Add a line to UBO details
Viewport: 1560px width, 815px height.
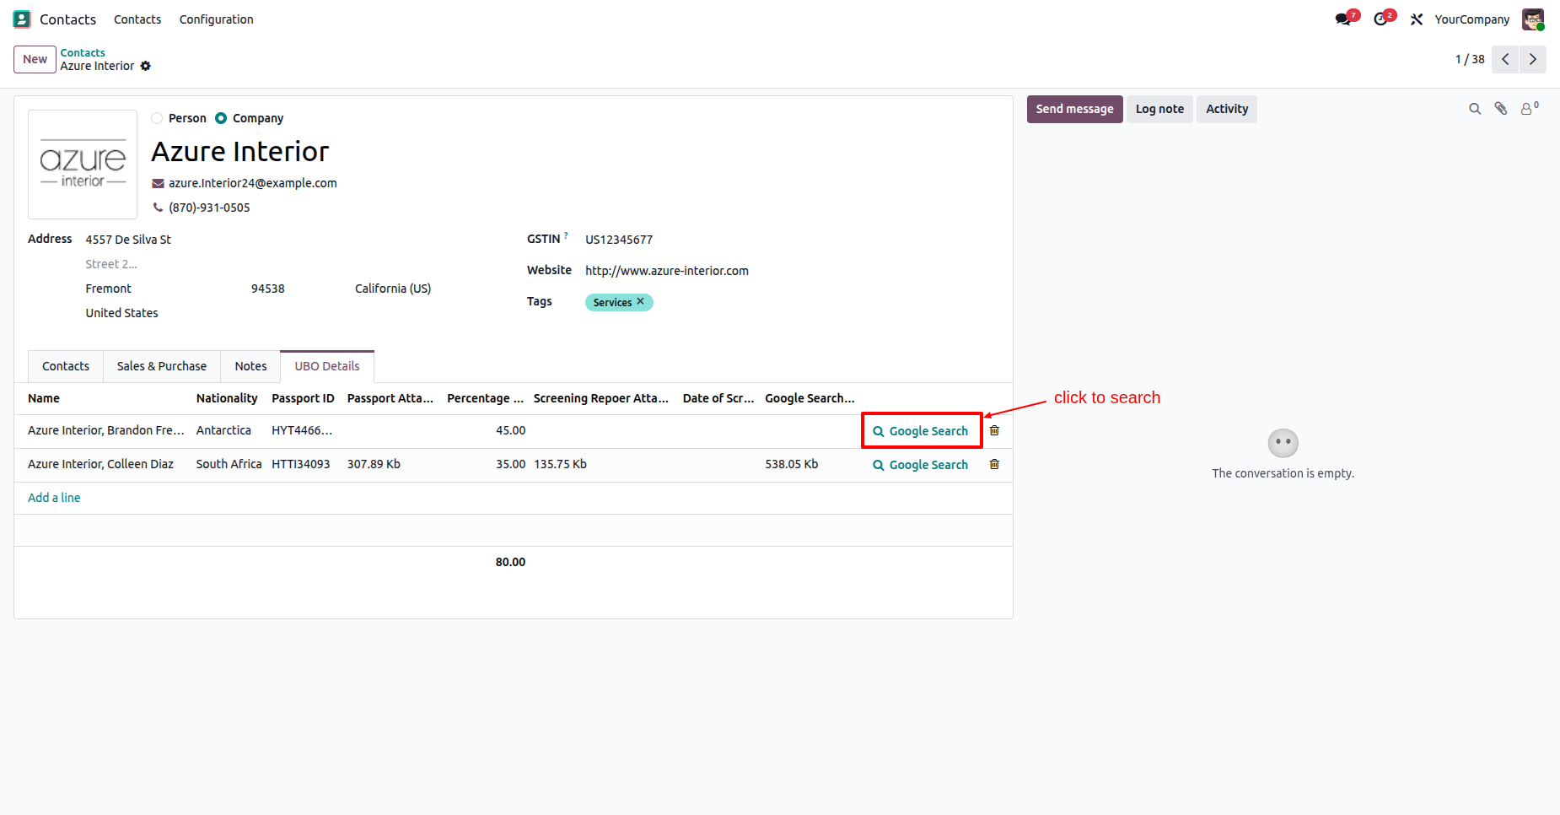coord(54,498)
